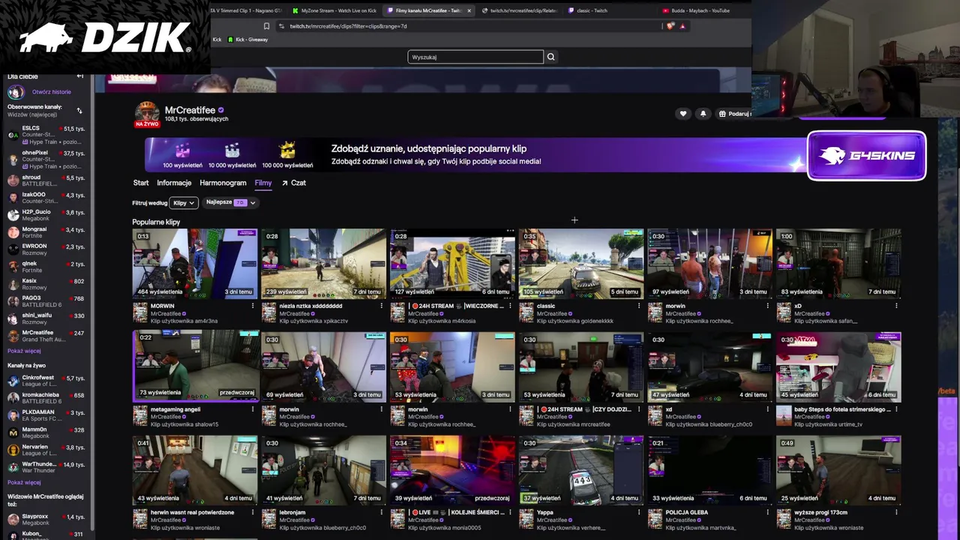The width and height of the screenshot is (960, 540).
Task: Open the WarThunde... live channel
Action: click(x=46, y=467)
